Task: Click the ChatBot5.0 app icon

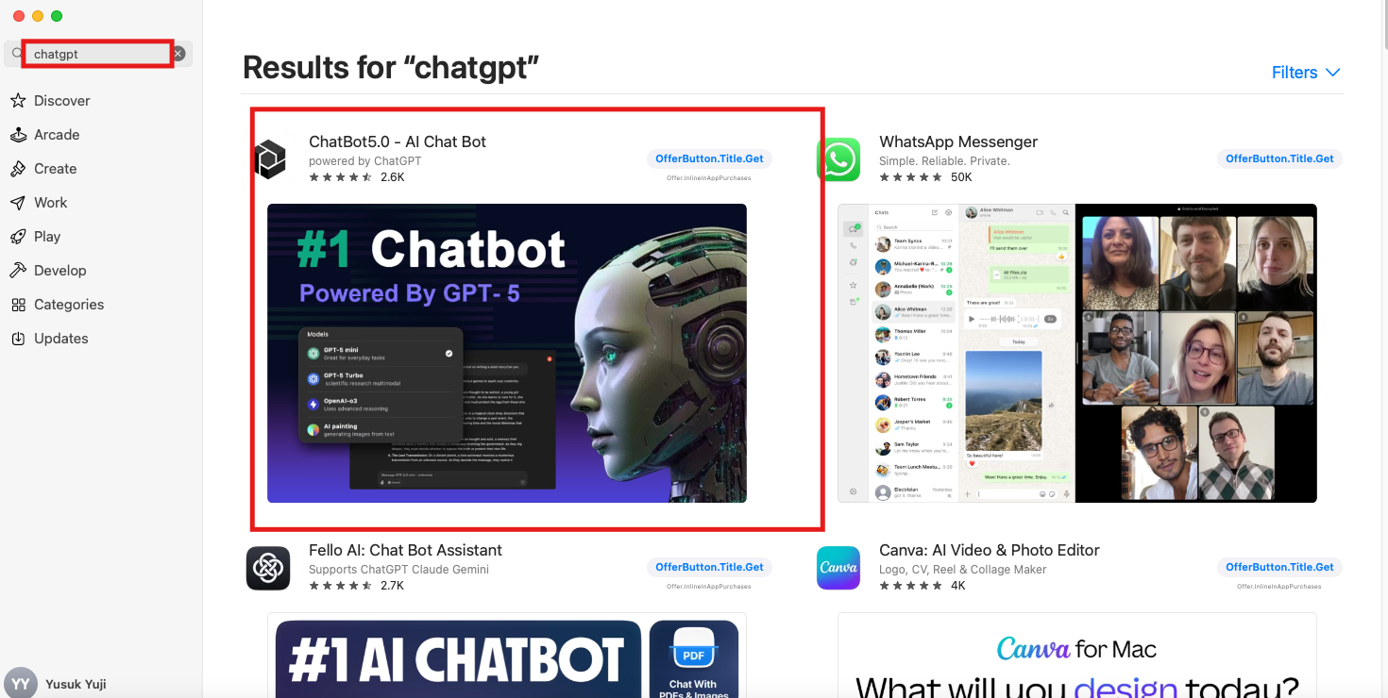Action: coord(270,159)
